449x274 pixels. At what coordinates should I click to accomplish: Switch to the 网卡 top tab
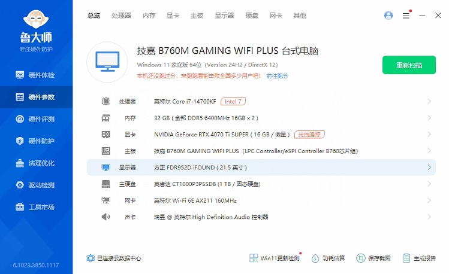(x=276, y=16)
